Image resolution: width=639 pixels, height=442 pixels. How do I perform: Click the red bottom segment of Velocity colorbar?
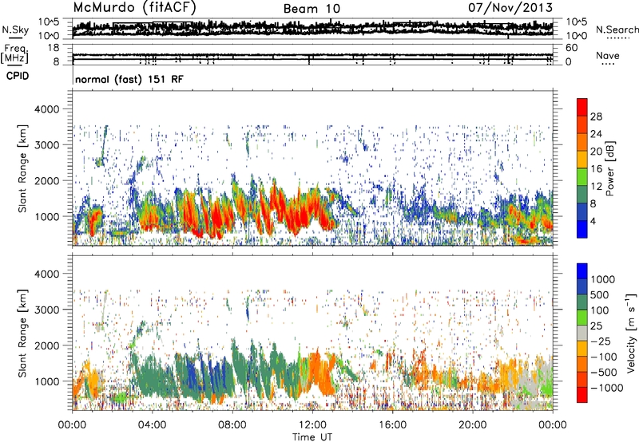(582, 395)
